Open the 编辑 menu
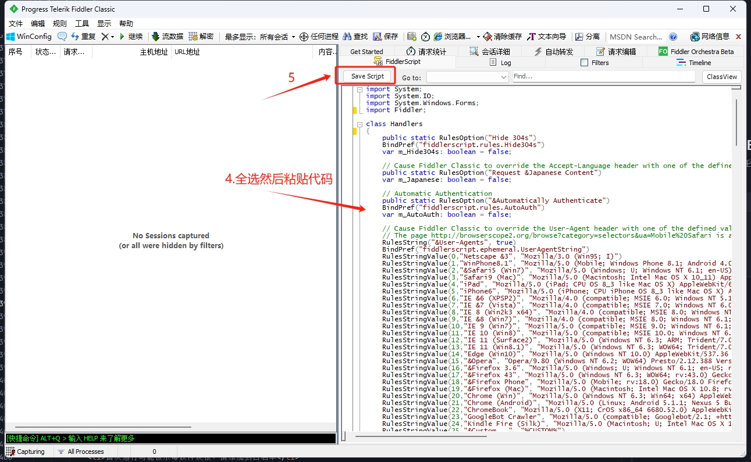Screen dimensions: 751x462 (38, 23)
